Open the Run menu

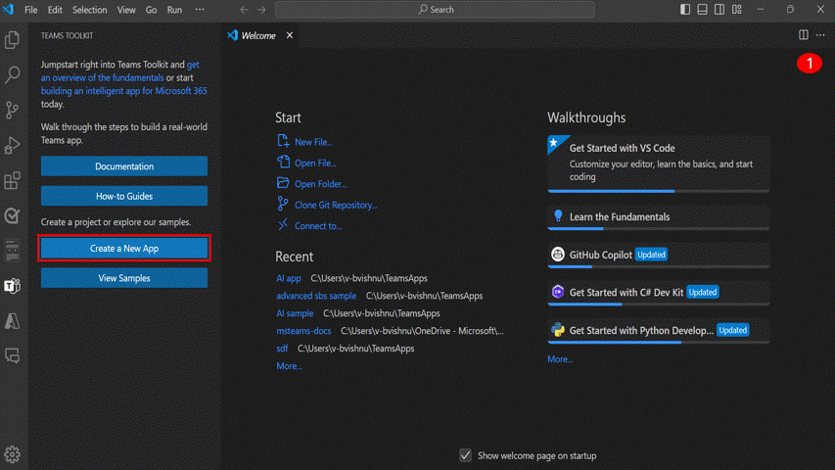[174, 10]
